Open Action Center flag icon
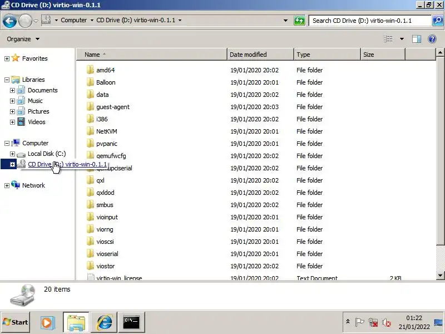The image size is (445, 334). (x=359, y=322)
